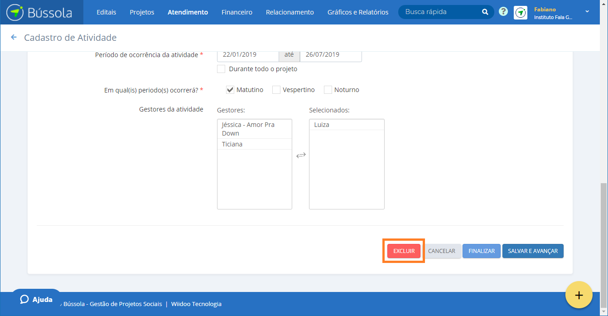The image size is (608, 316).
Task: Open the Ajuda chat bubble
Action: click(x=36, y=299)
